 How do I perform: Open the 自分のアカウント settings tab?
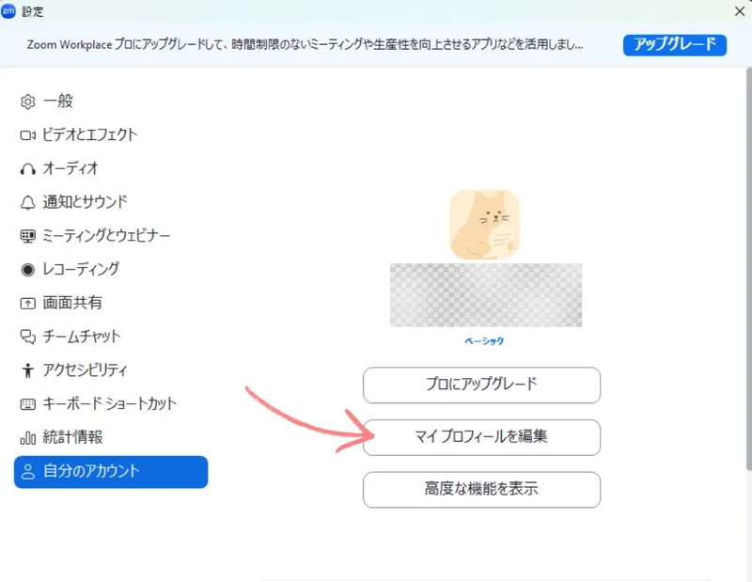click(111, 471)
